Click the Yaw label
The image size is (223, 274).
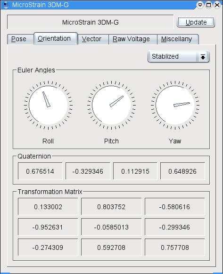[175, 141]
